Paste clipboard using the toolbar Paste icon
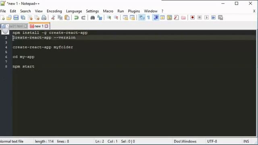 [x=67, y=18]
